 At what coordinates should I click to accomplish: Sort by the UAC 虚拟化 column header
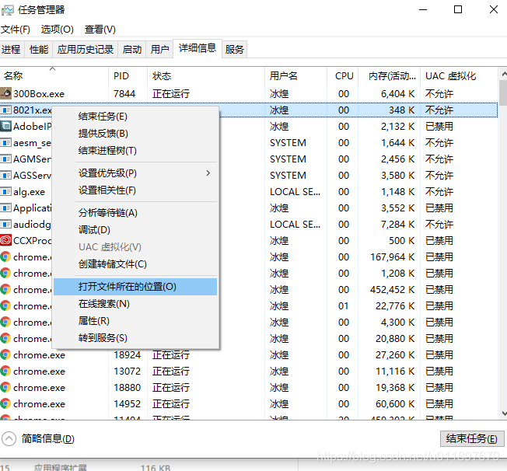459,76
